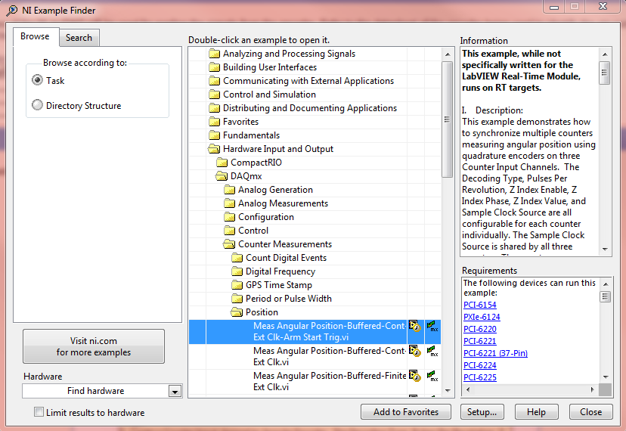Open the PCI-6154 device link

coord(480,305)
